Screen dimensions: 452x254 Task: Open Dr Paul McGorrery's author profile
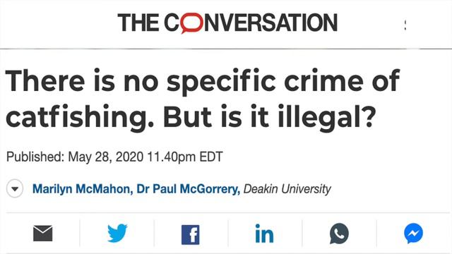pos(188,189)
